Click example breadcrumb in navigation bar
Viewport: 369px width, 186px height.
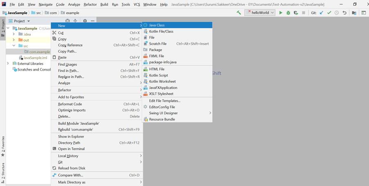click(x=70, y=13)
